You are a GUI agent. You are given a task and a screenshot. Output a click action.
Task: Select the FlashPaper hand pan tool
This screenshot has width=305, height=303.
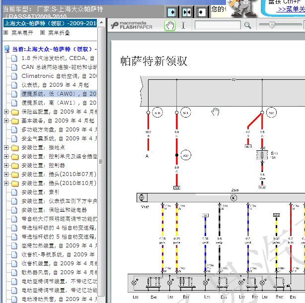pos(170,25)
